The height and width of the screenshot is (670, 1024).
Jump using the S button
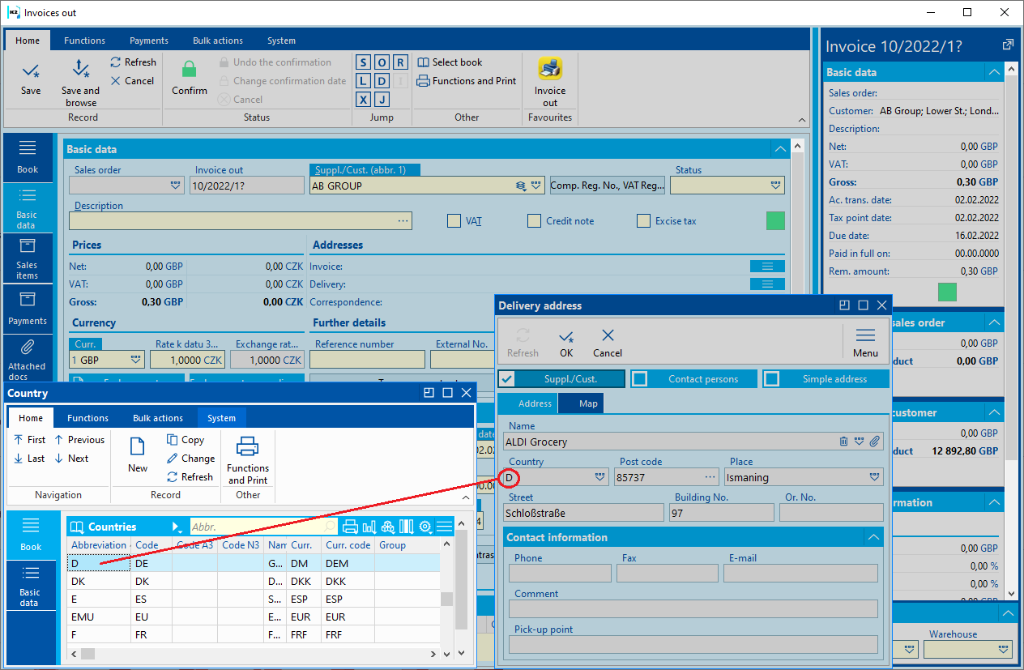pyautogui.click(x=363, y=62)
